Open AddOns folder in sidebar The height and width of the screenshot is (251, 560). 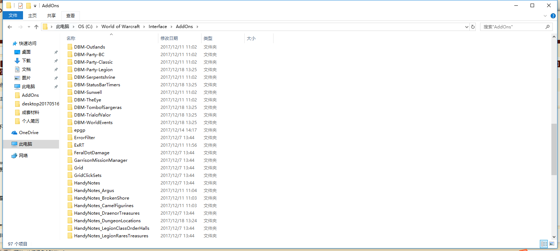[30, 95]
